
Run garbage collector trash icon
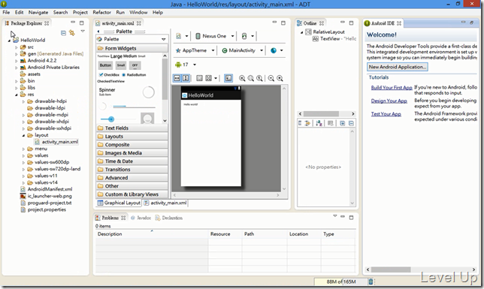click(x=371, y=281)
